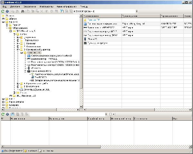
Task: Click the binoculars search icon
Action: tap(23, 11)
